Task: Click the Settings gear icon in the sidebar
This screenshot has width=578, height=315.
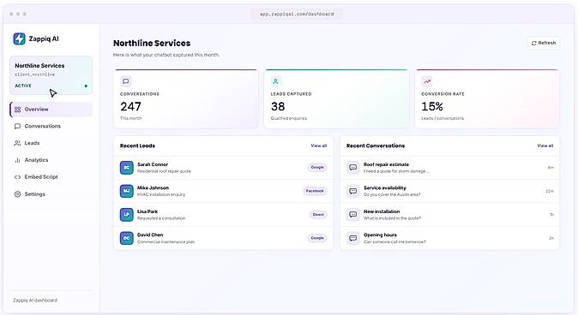Action: pyautogui.click(x=17, y=194)
